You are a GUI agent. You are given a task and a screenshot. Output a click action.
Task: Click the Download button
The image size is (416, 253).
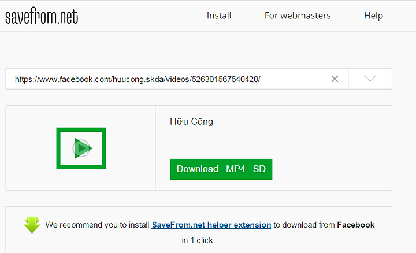198,169
